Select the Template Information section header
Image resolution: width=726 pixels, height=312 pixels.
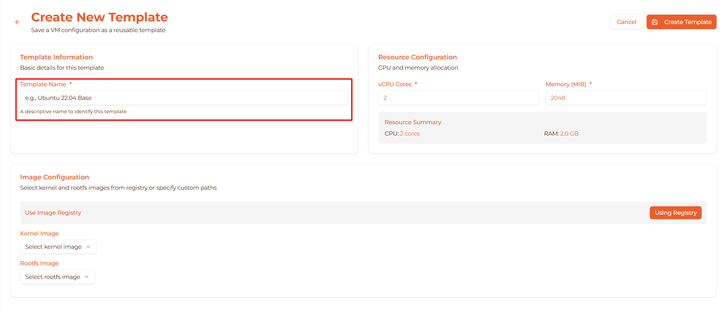56,57
